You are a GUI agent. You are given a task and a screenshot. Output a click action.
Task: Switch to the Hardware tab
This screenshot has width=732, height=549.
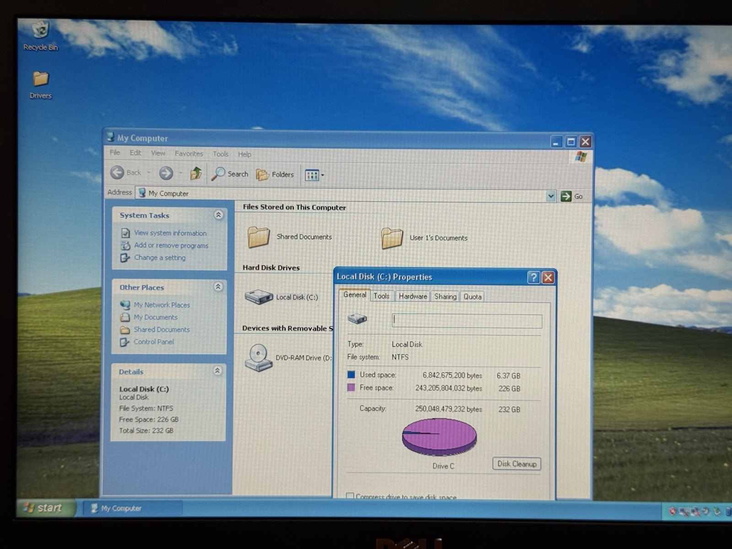point(413,296)
